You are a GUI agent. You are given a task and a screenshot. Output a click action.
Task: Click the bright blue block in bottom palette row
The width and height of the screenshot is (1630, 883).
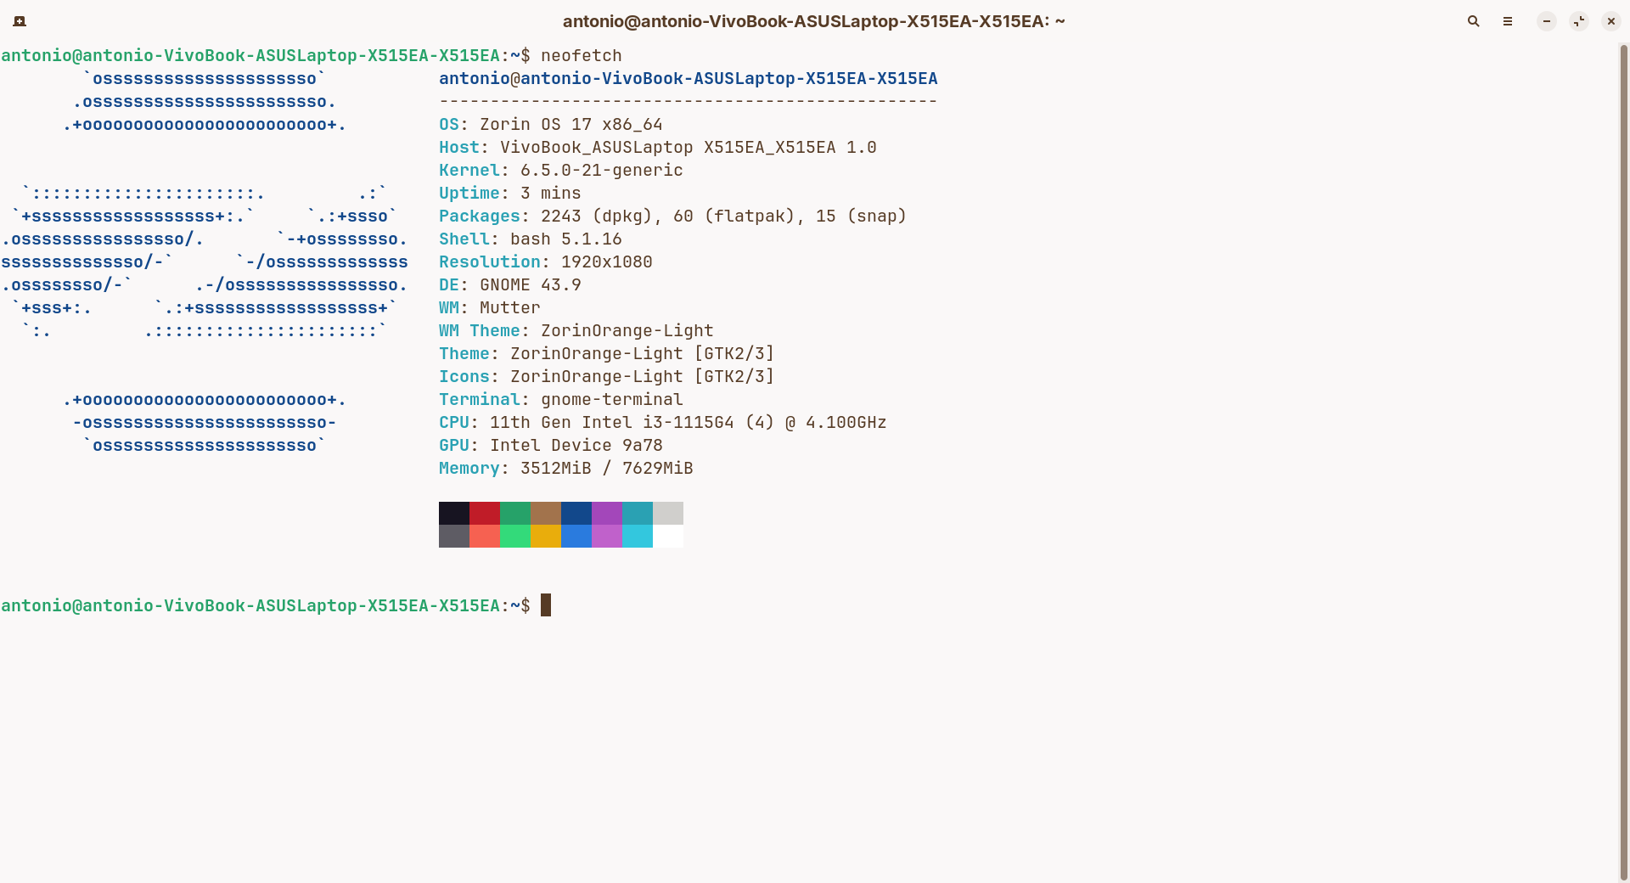coord(576,536)
